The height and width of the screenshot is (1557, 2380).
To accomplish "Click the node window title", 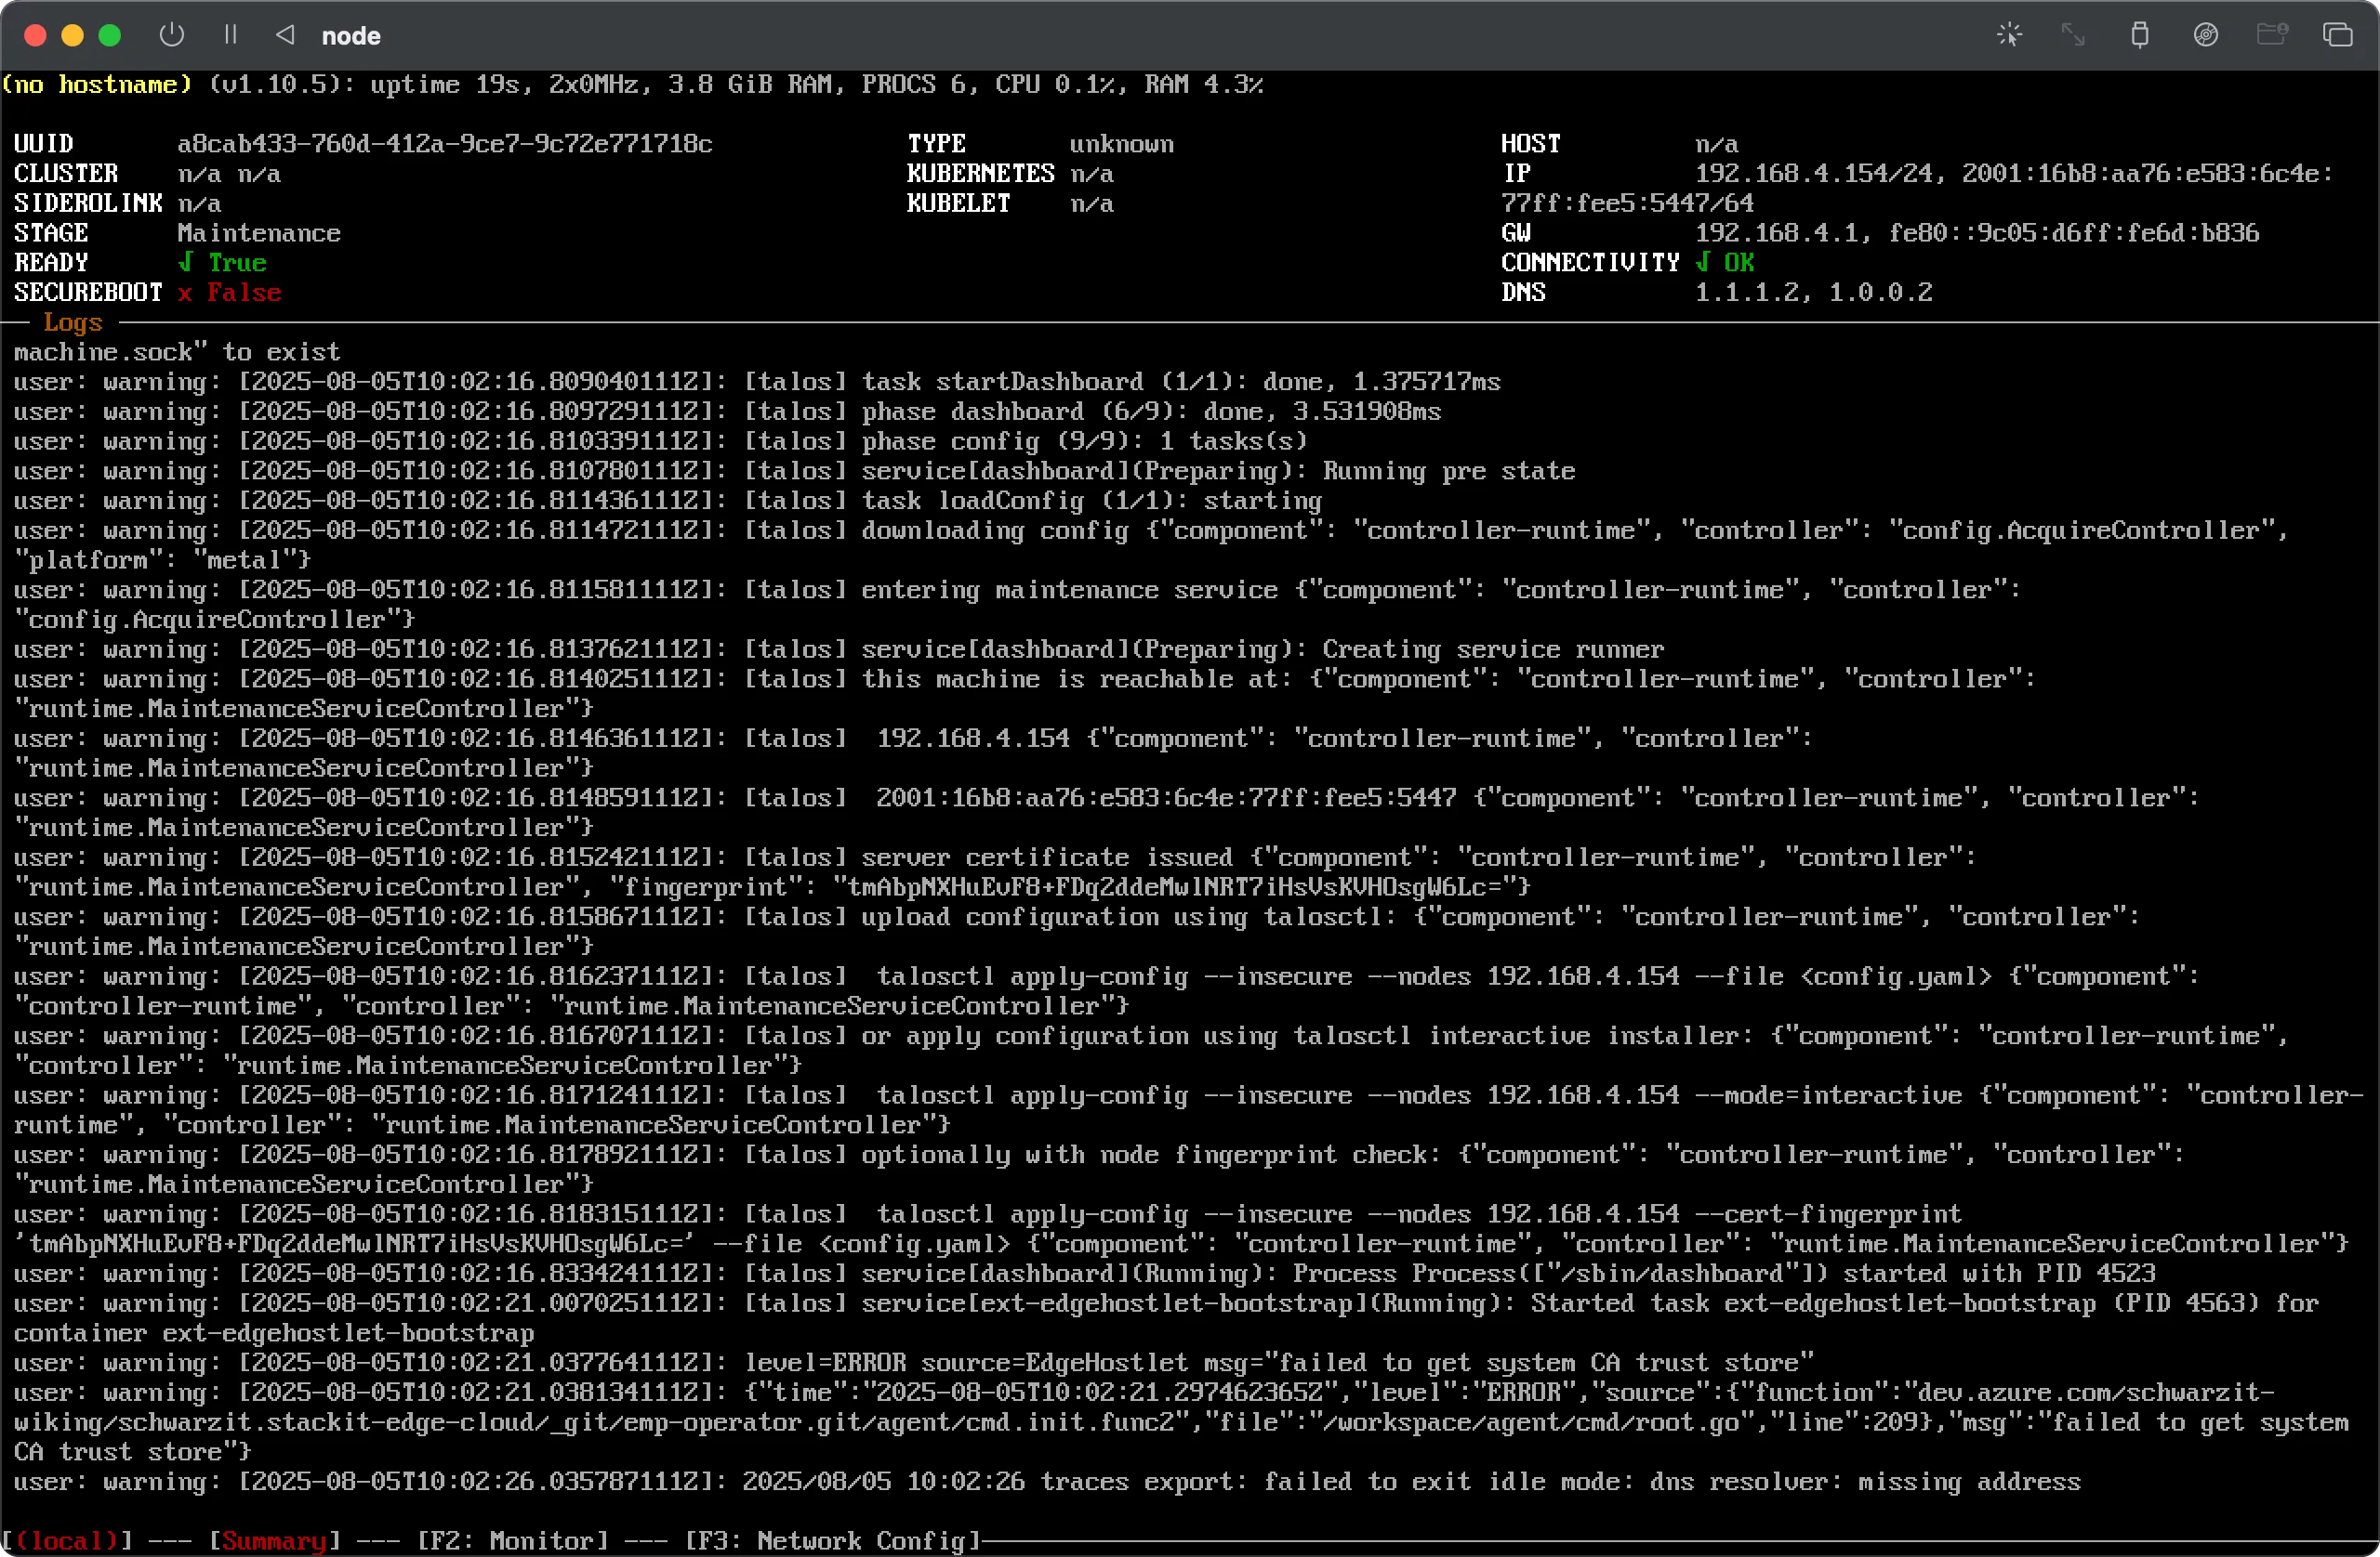I will point(351,35).
